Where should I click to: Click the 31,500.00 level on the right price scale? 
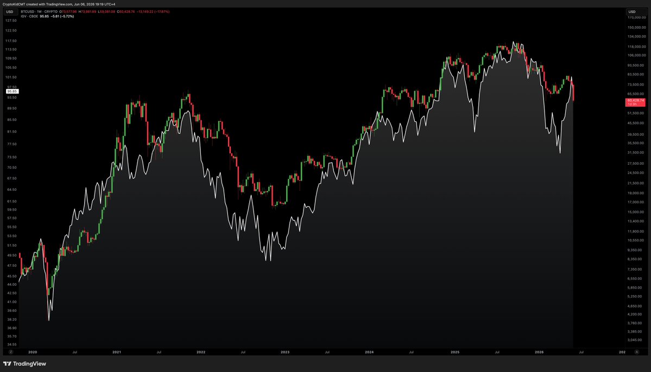tap(636, 152)
